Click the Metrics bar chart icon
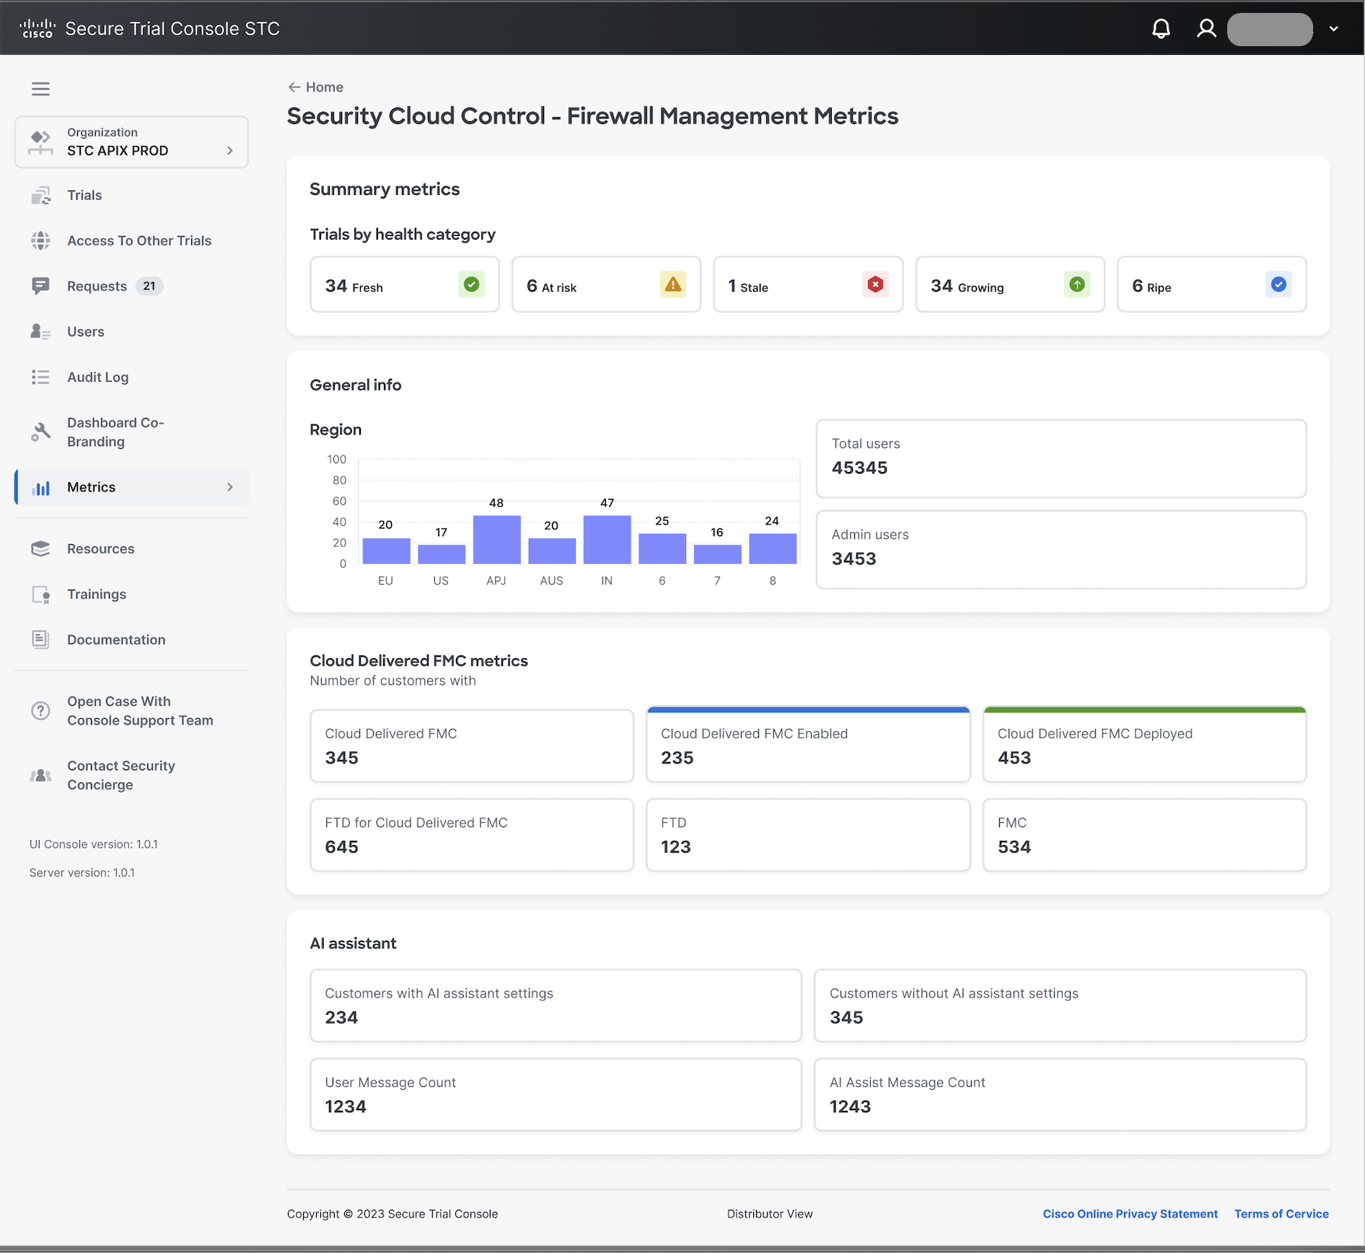1365x1253 pixels. [41, 488]
